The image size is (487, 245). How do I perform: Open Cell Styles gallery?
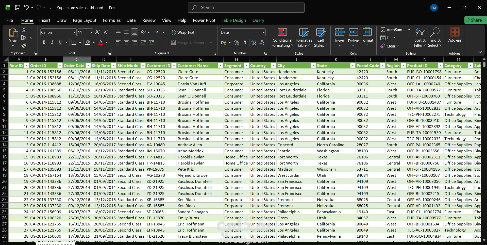pyautogui.click(x=321, y=38)
